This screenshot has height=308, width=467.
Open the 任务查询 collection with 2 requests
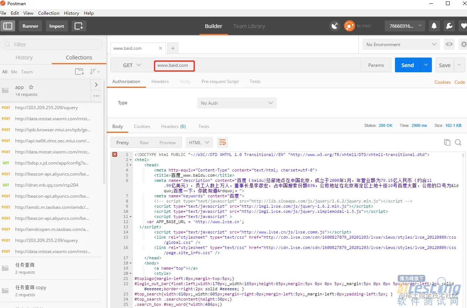pos(51,268)
